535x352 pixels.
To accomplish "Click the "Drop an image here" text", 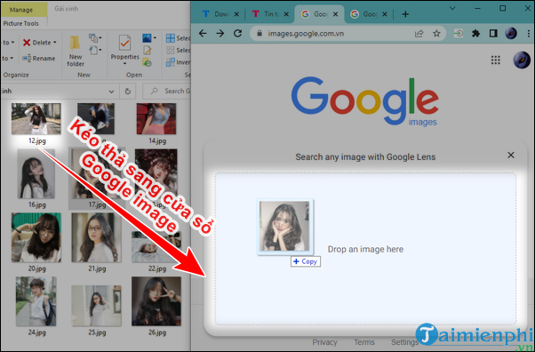I will coord(365,249).
